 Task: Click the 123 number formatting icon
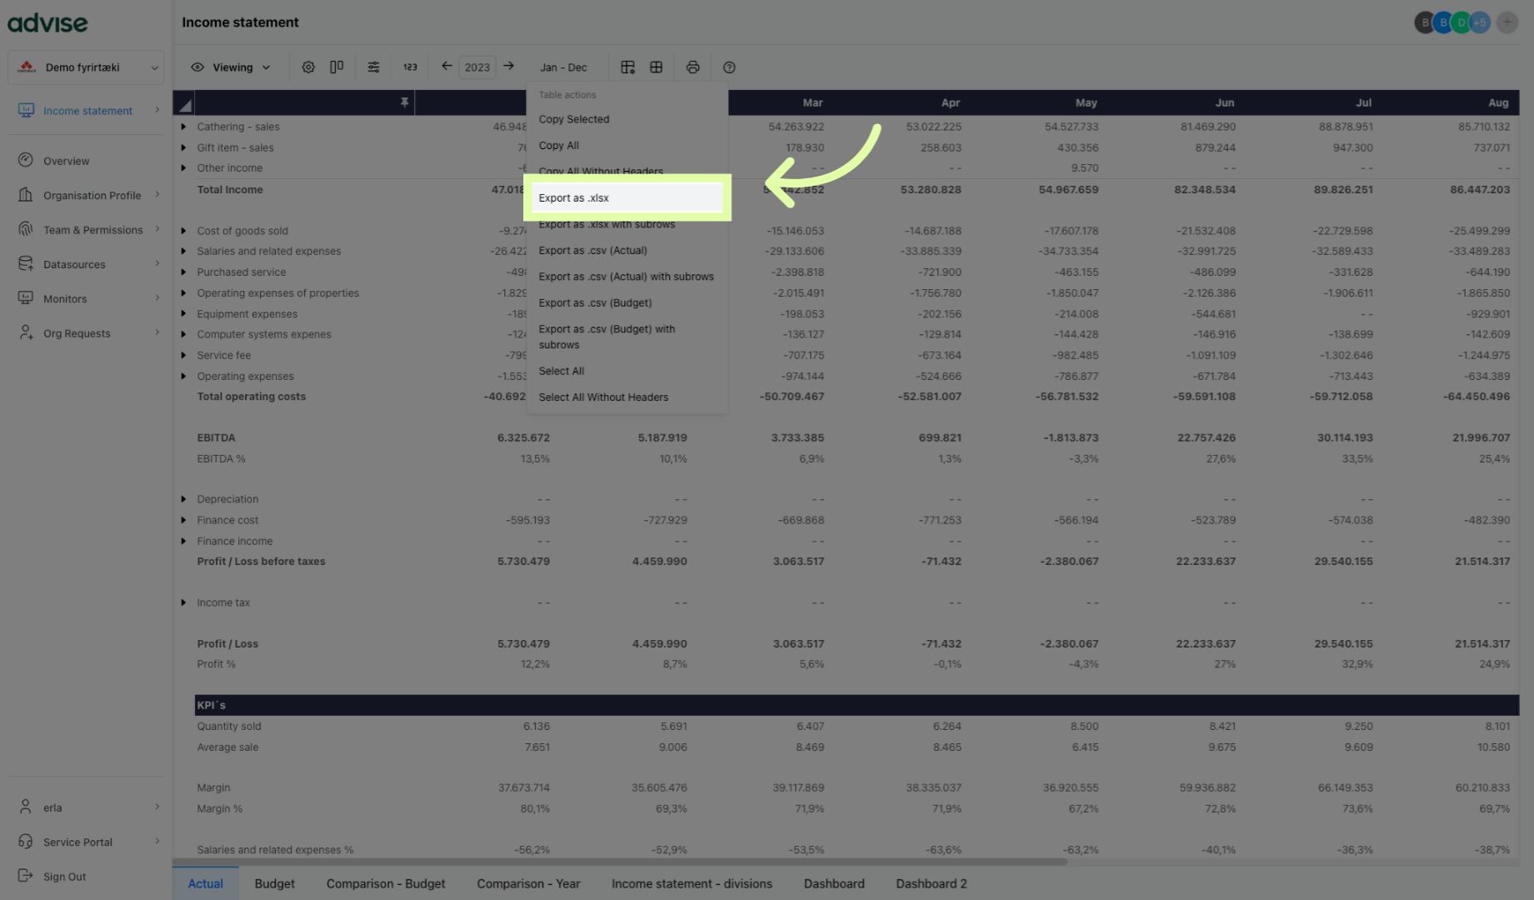click(410, 67)
